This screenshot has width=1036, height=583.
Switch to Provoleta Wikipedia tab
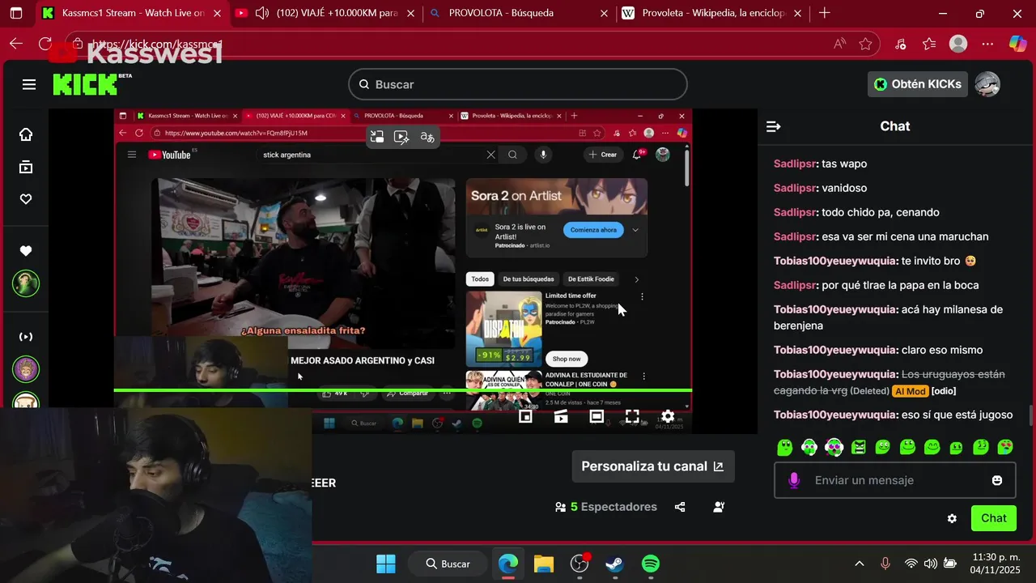tap(714, 13)
